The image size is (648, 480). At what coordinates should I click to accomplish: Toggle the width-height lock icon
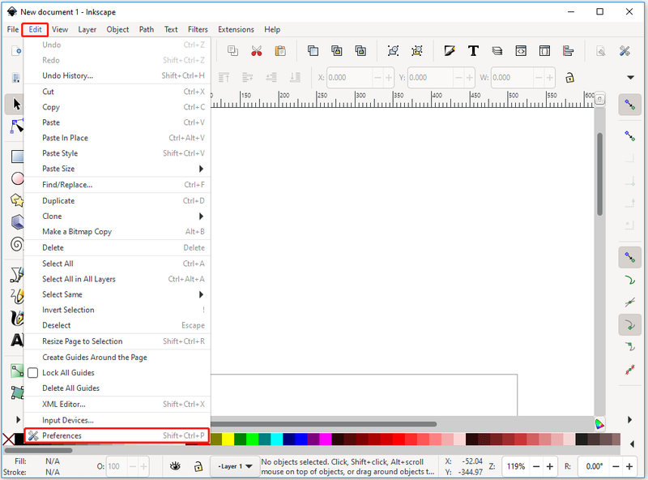569,77
